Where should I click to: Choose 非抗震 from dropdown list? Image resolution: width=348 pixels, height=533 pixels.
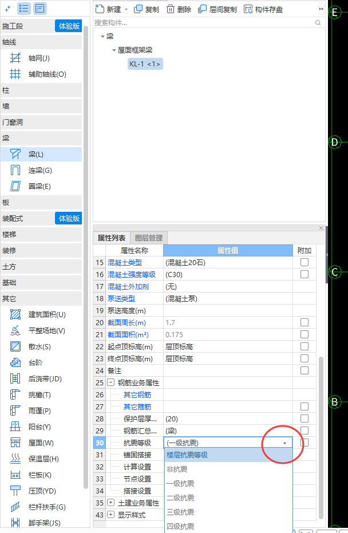pos(228,469)
